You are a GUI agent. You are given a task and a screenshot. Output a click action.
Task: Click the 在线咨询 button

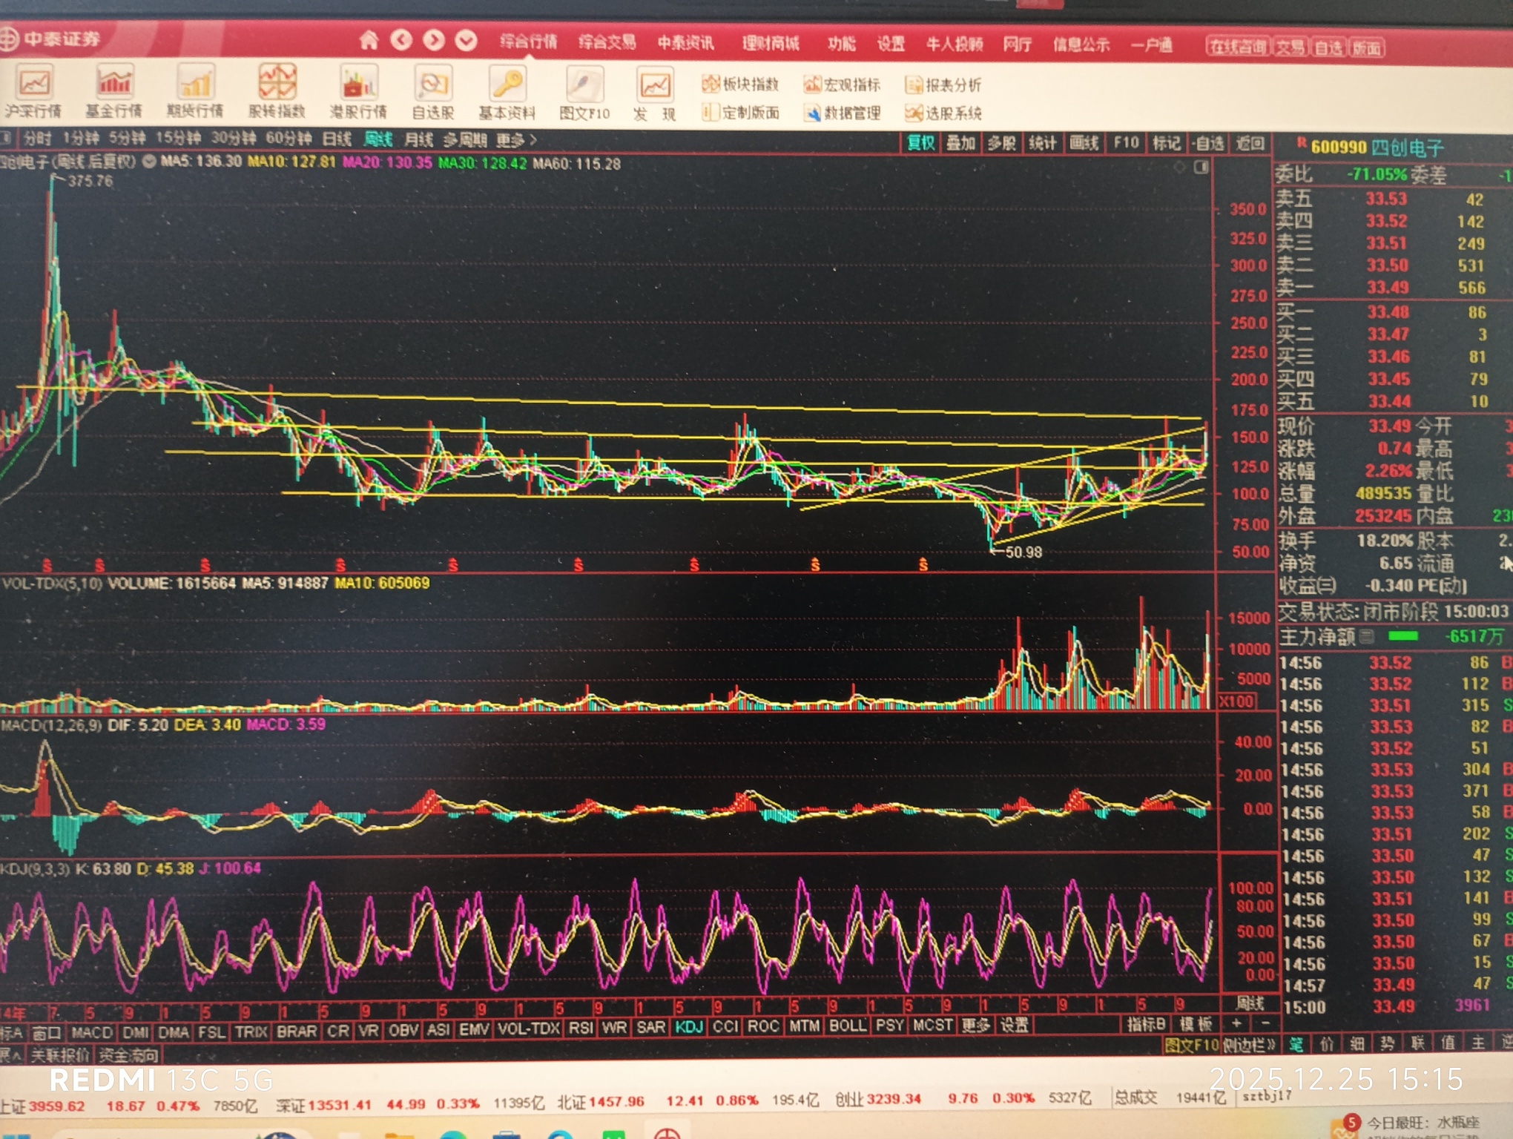tap(1237, 47)
